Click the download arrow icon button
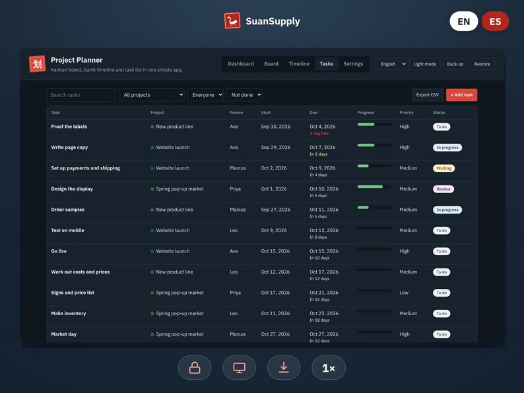The image size is (524, 393). coord(284,368)
